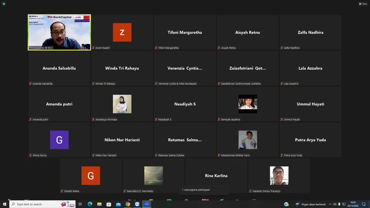Click the muted mic icon beside Ghina Fairuz label
Image resolution: width=370 pixels, height=208 pixels.
(31, 155)
